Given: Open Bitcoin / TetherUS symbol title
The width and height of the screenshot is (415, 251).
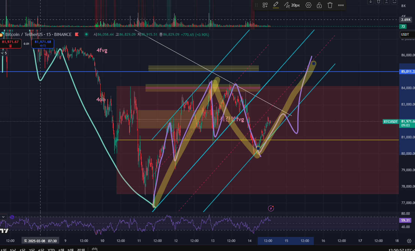Looking at the screenshot, I should click(38, 35).
